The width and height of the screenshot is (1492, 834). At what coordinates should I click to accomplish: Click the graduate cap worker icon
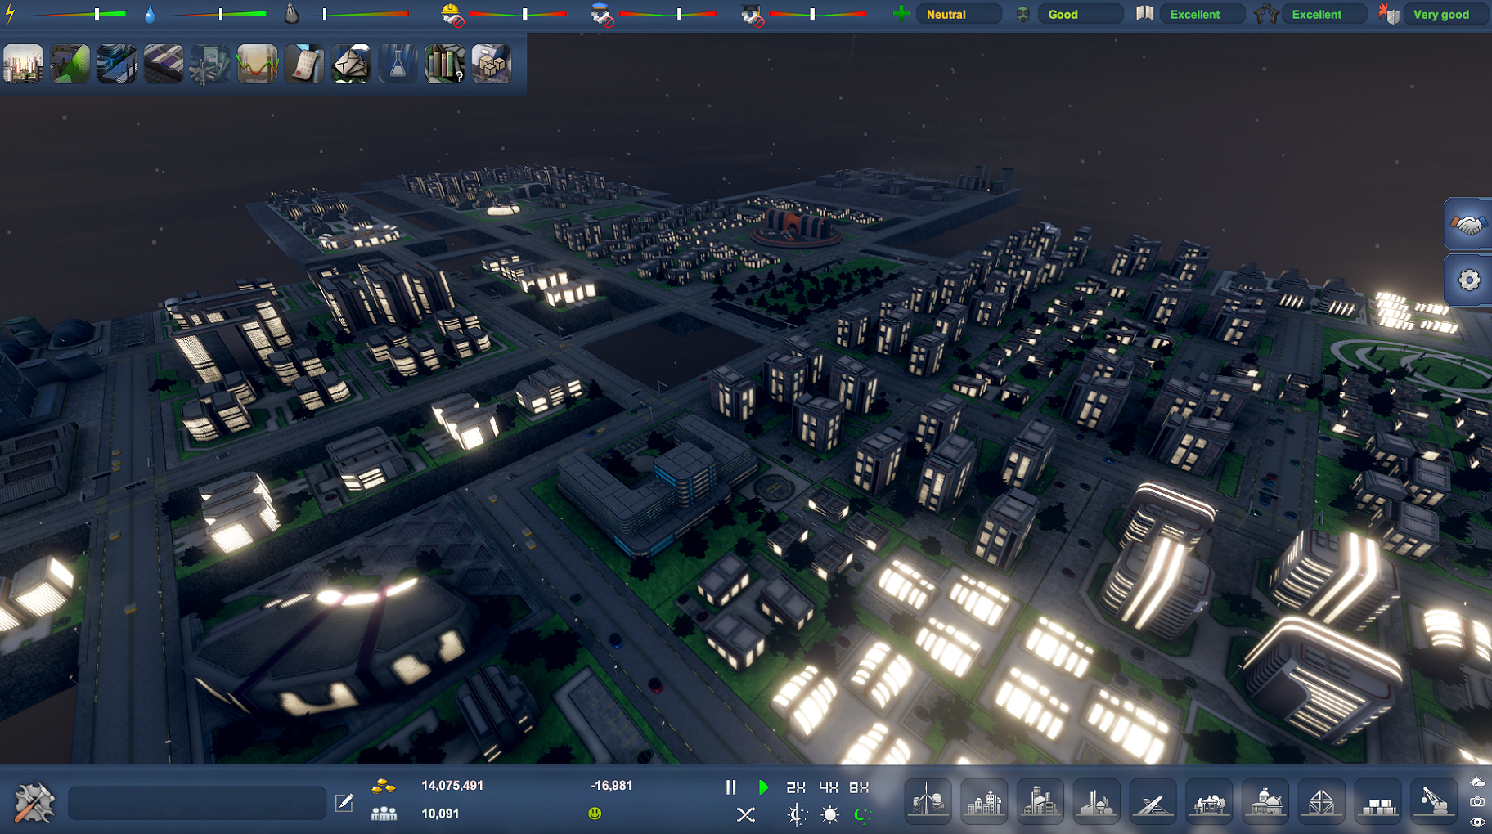[752, 14]
